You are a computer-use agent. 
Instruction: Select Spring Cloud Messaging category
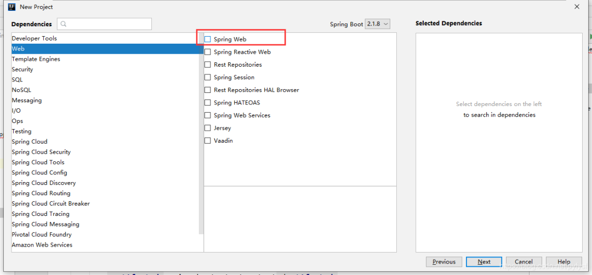coord(107,225)
